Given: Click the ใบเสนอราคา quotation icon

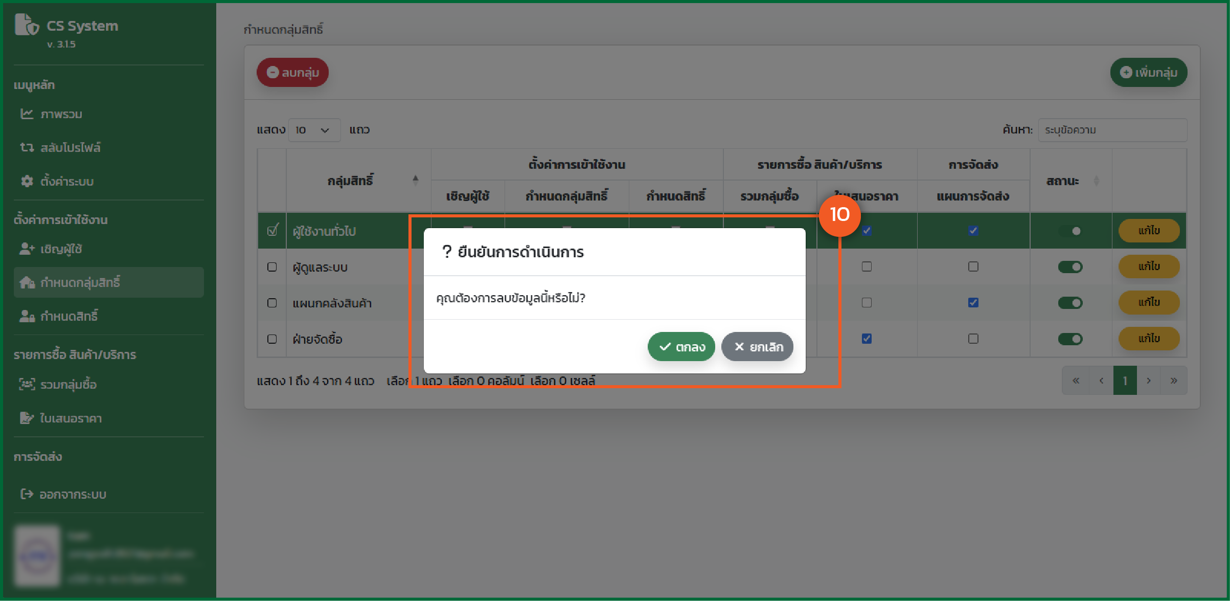Looking at the screenshot, I should [x=27, y=418].
